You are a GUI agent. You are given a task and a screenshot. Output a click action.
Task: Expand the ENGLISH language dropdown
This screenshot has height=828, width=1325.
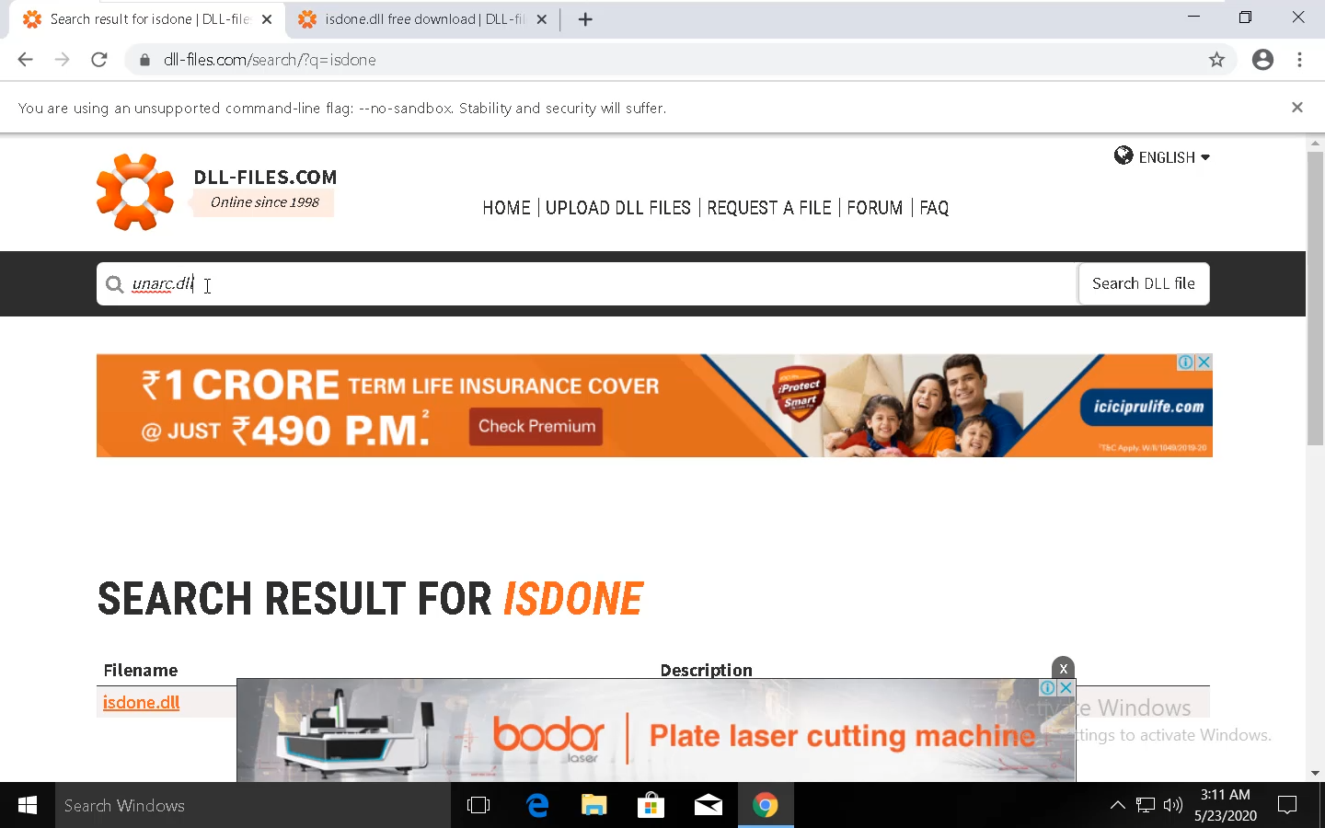[1174, 157]
